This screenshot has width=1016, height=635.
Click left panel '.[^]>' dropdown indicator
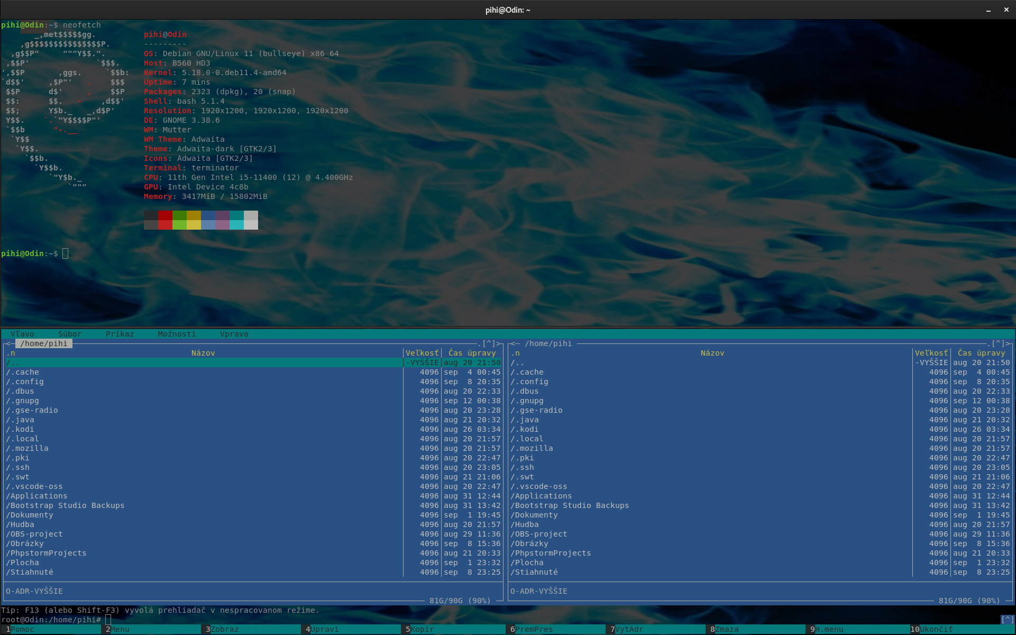[489, 343]
